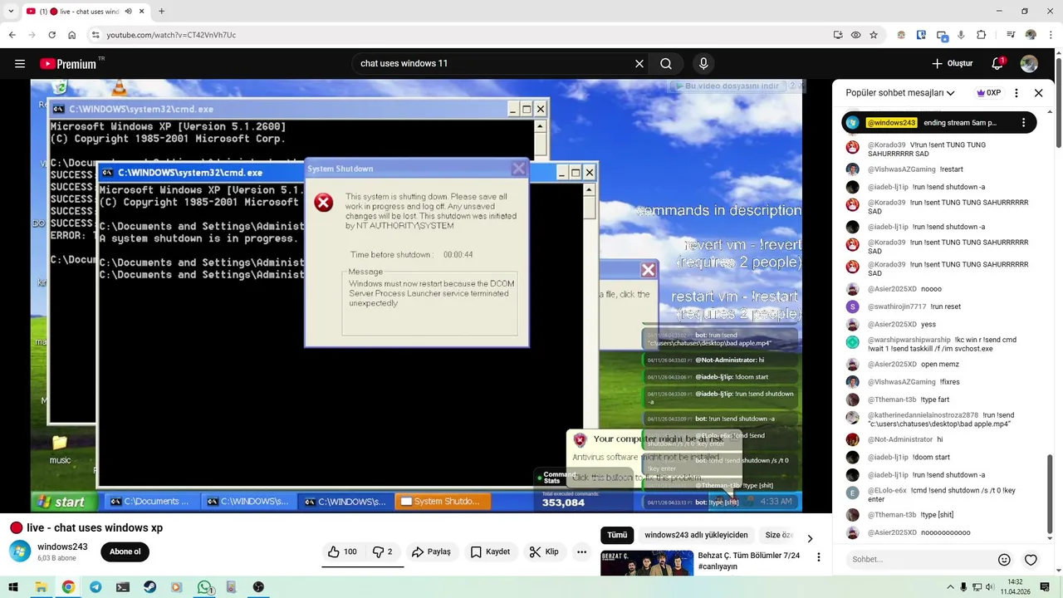The image size is (1063, 598).
Task: Open YouTube account avatar menu
Action: pyautogui.click(x=1029, y=64)
